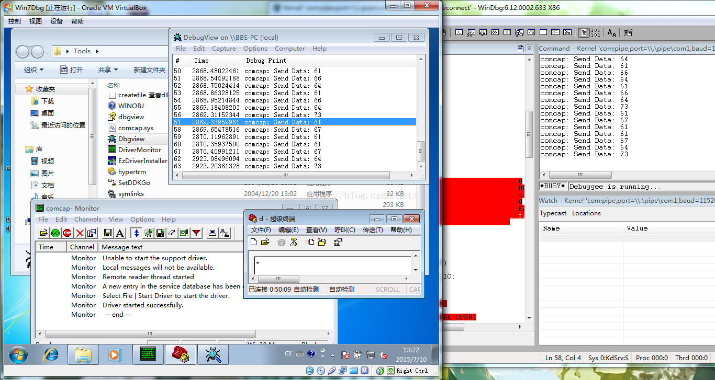
Task: Open the Computer menu in DebugView
Action: [x=290, y=49]
